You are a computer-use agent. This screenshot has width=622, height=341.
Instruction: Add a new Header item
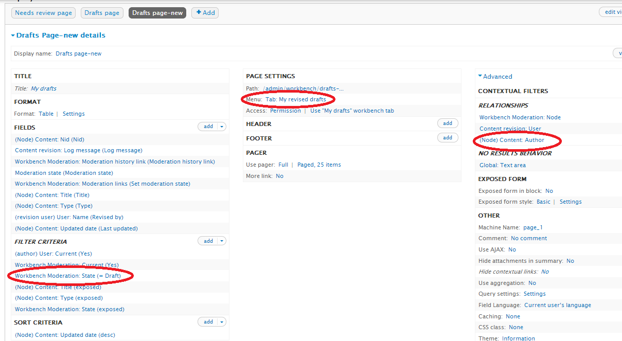(447, 123)
